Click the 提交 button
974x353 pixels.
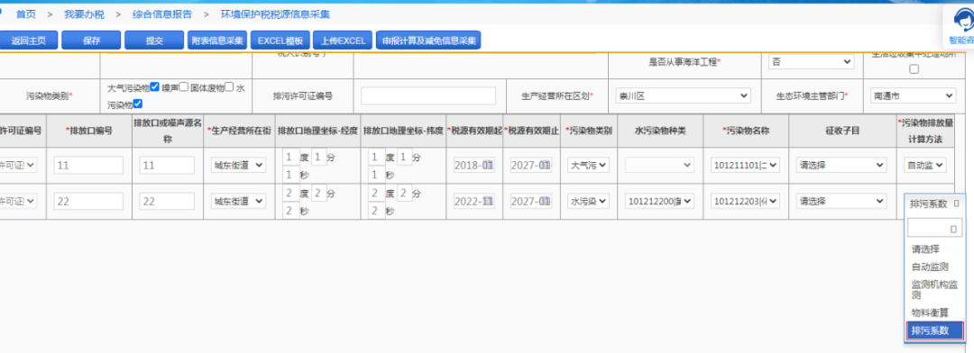154,41
